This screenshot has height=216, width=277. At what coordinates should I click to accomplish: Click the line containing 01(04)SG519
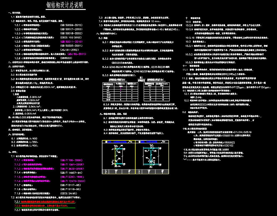(219, 132)
